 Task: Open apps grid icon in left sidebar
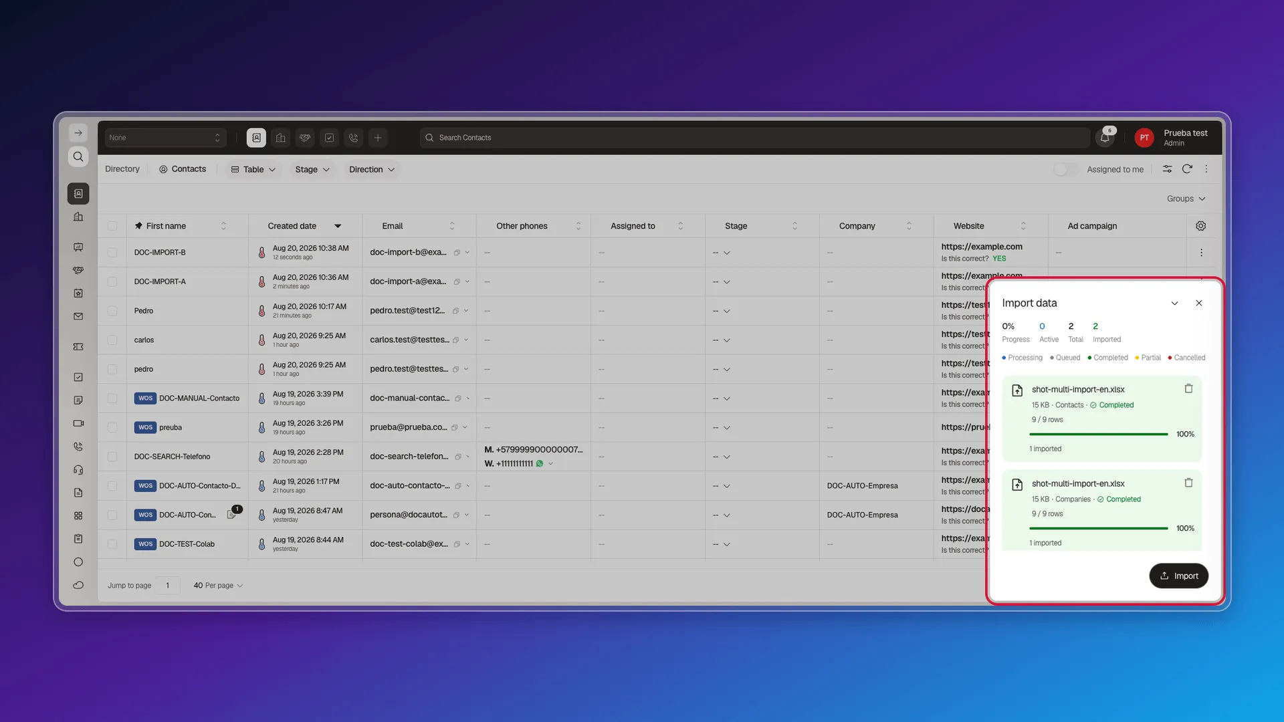pos(78,516)
